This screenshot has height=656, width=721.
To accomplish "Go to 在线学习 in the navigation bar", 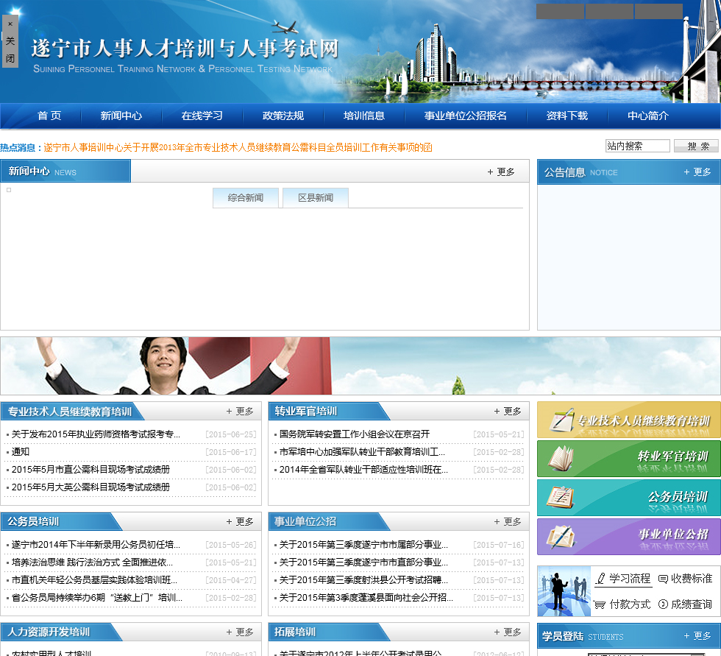I will click(202, 116).
